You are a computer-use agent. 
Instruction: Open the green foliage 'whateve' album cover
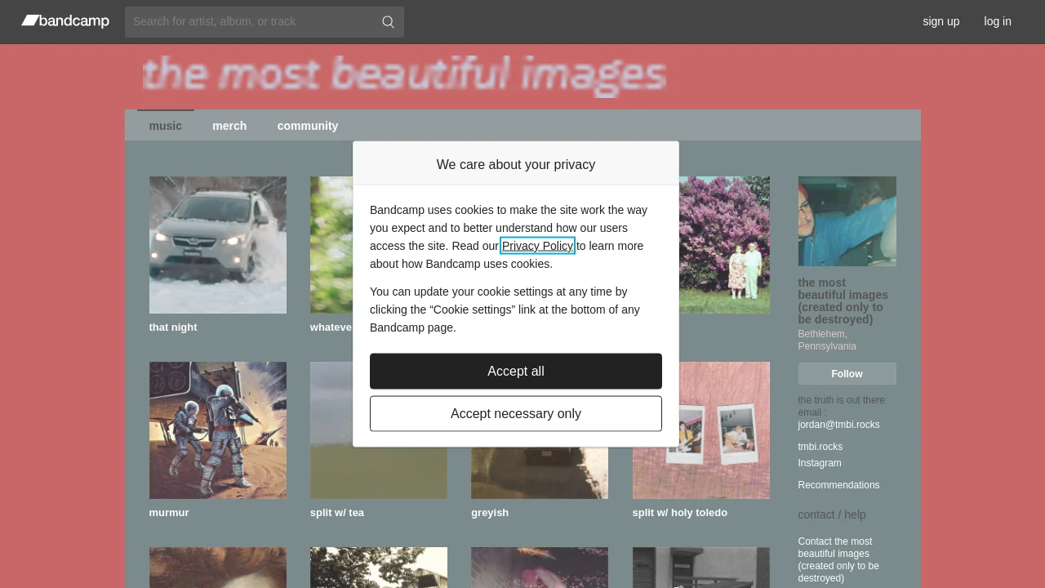331,245
